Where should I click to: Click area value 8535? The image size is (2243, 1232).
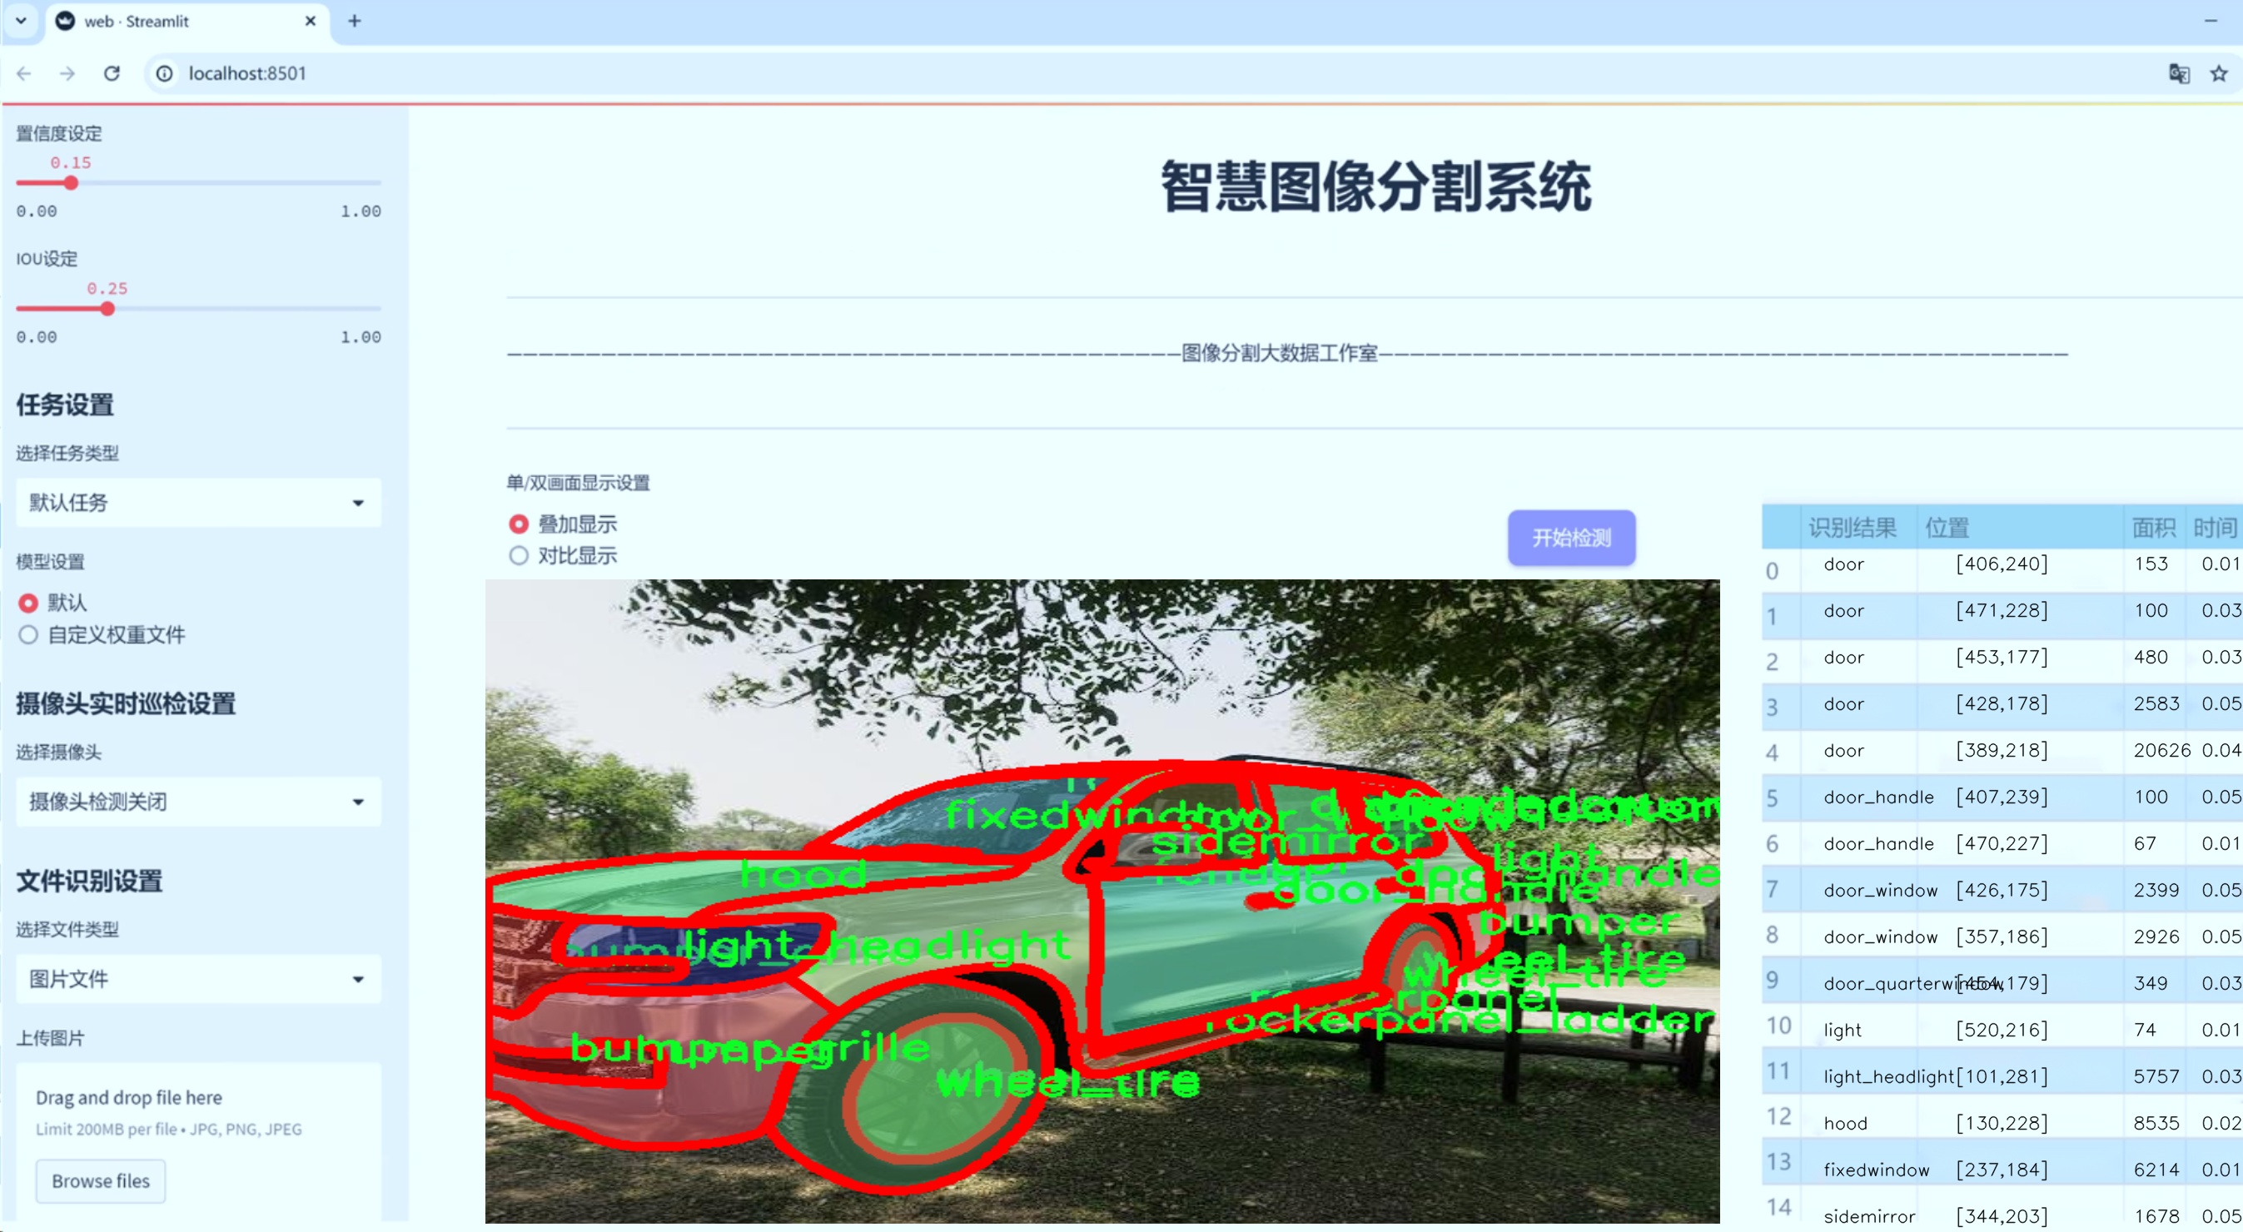[x=2156, y=1123]
